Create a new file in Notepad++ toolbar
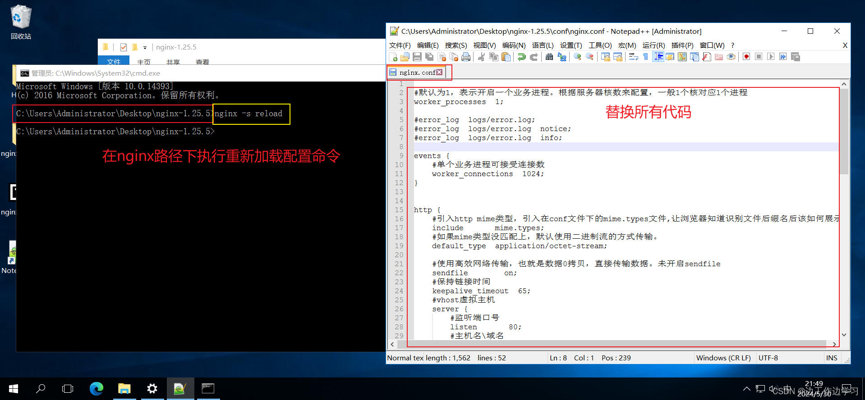Image resolution: width=865 pixels, height=400 pixels. click(393, 57)
